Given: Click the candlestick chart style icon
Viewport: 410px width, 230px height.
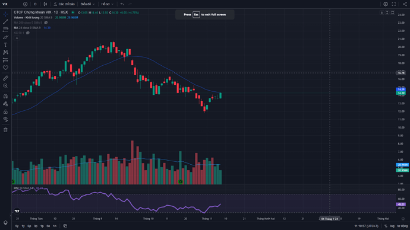Looking at the screenshot, I should pos(45,4).
